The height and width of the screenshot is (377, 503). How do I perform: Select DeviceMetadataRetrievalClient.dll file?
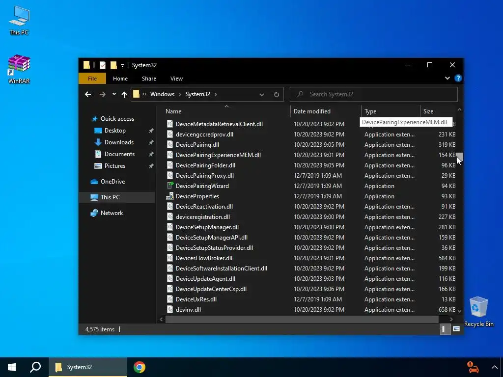[219, 124]
